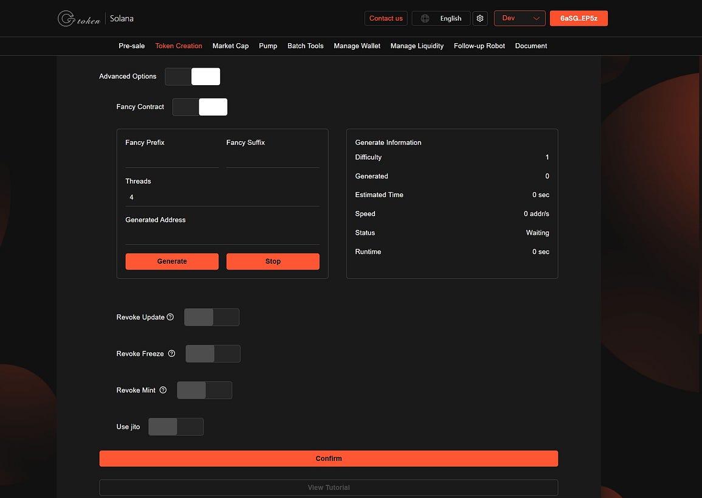Open Pump menu
The width and height of the screenshot is (702, 498).
click(x=268, y=46)
